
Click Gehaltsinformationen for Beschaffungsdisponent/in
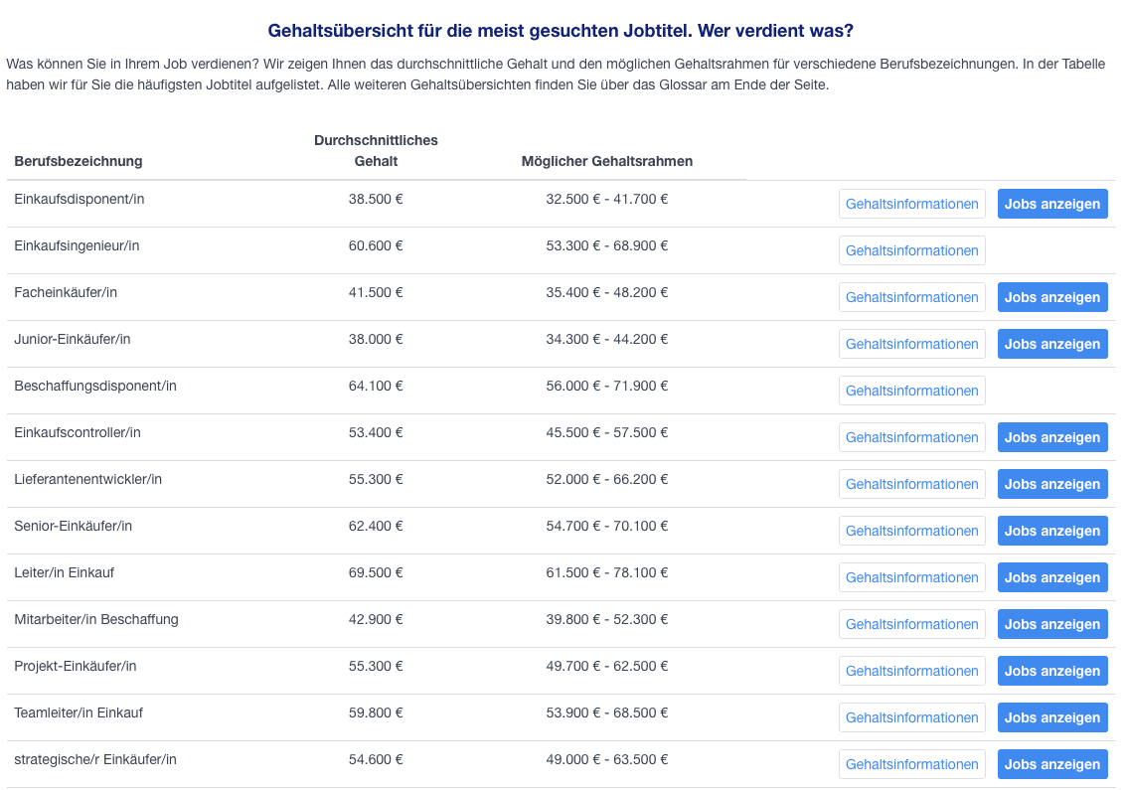[x=911, y=391]
